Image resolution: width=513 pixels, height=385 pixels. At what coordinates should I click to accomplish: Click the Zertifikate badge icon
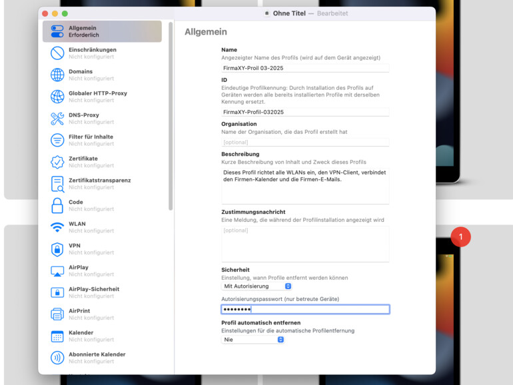click(57, 162)
